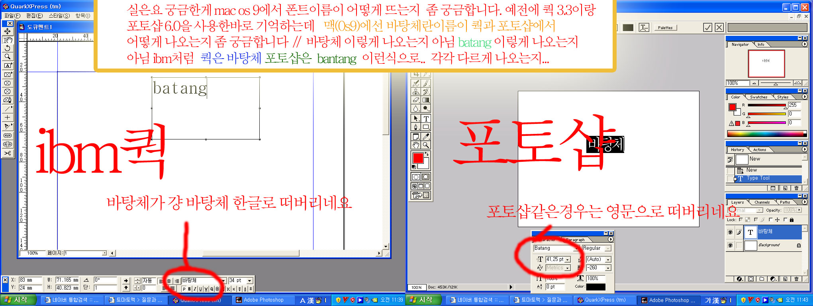This screenshot has height=306, width=813.
Task: Open QuarkXPress 바탕체 font dropdown
Action: point(224,280)
